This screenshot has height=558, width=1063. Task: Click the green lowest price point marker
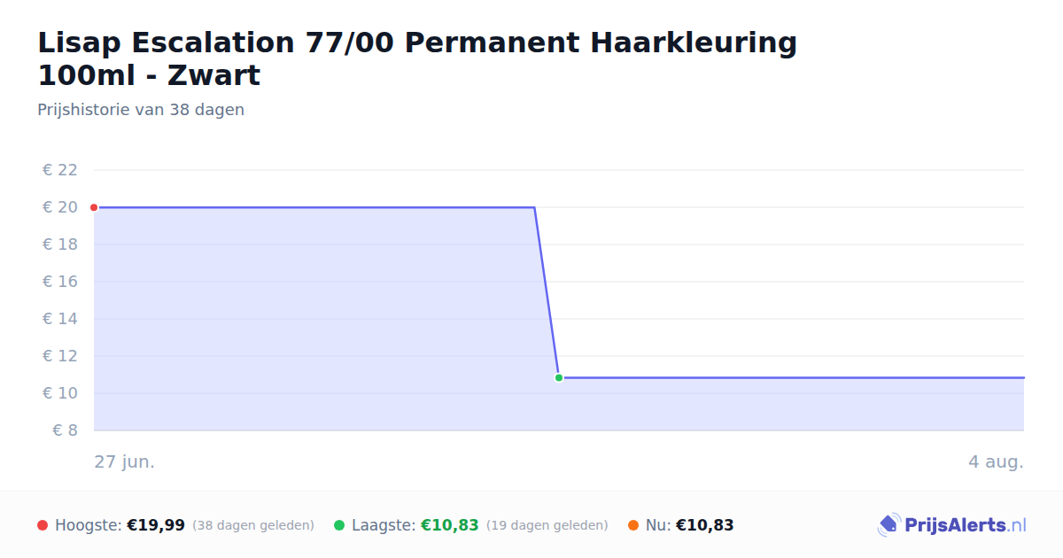point(559,377)
